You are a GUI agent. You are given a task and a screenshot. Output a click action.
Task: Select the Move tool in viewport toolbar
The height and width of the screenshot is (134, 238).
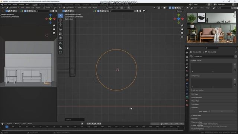click(60, 25)
